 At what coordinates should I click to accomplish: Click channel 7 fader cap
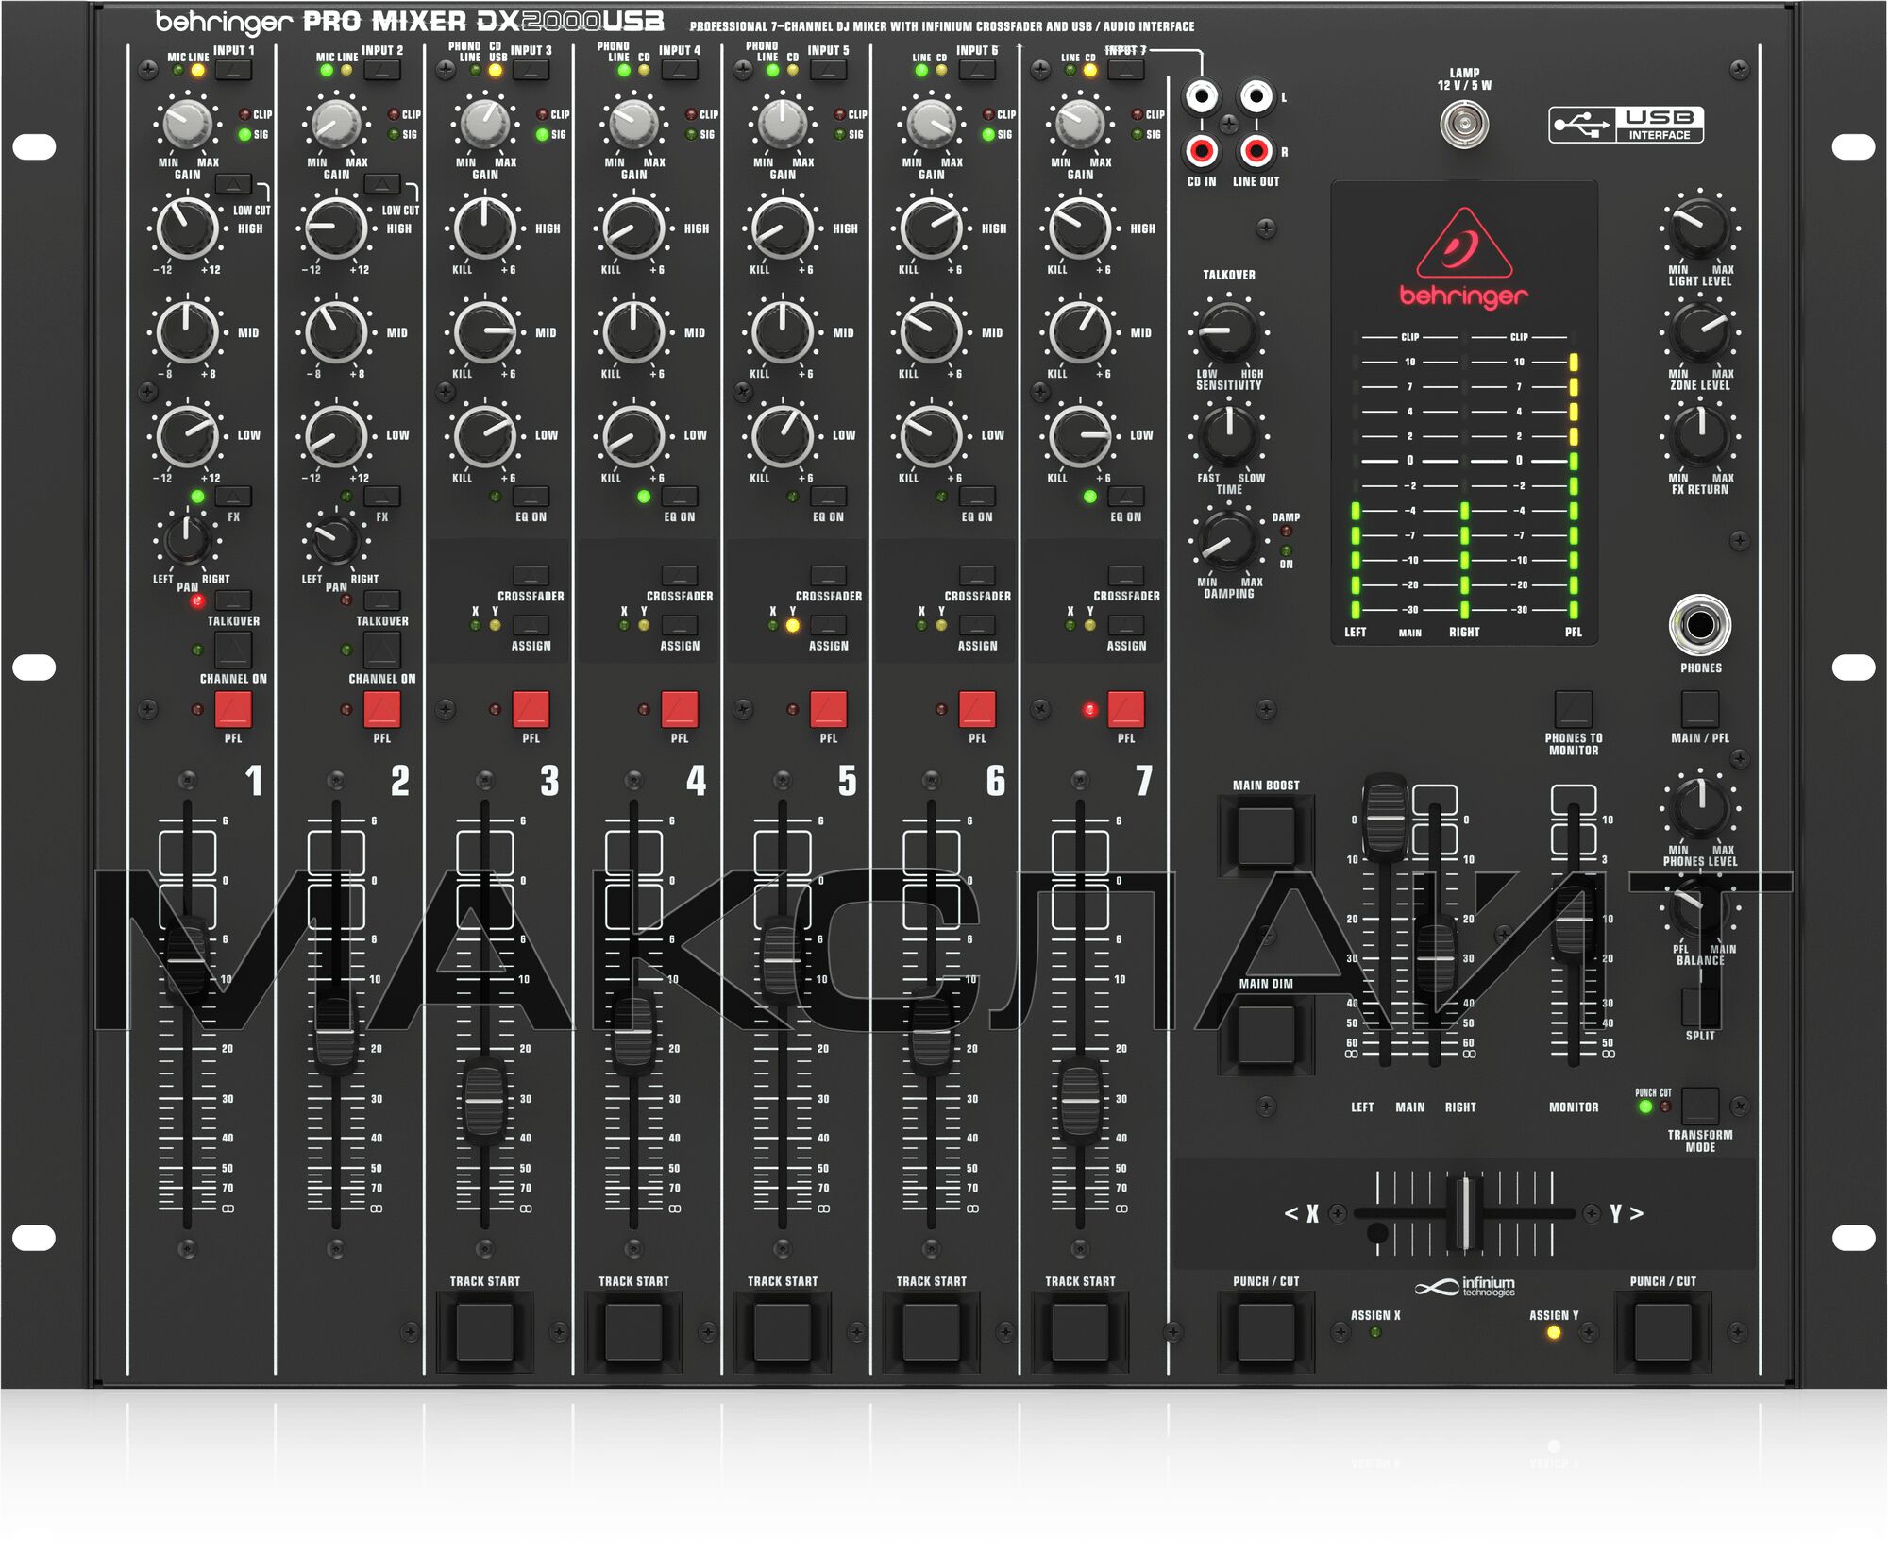[1080, 1102]
